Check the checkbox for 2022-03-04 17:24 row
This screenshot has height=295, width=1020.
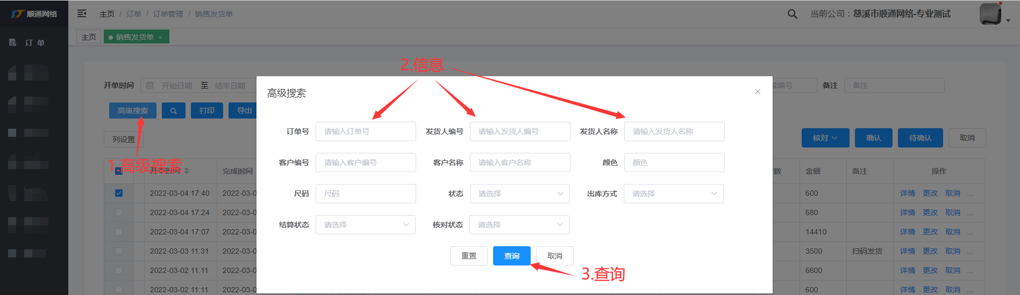click(119, 212)
